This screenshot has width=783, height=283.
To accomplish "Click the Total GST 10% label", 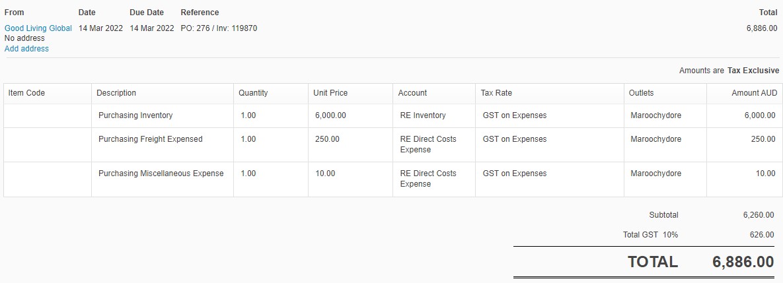I will click(x=650, y=235).
